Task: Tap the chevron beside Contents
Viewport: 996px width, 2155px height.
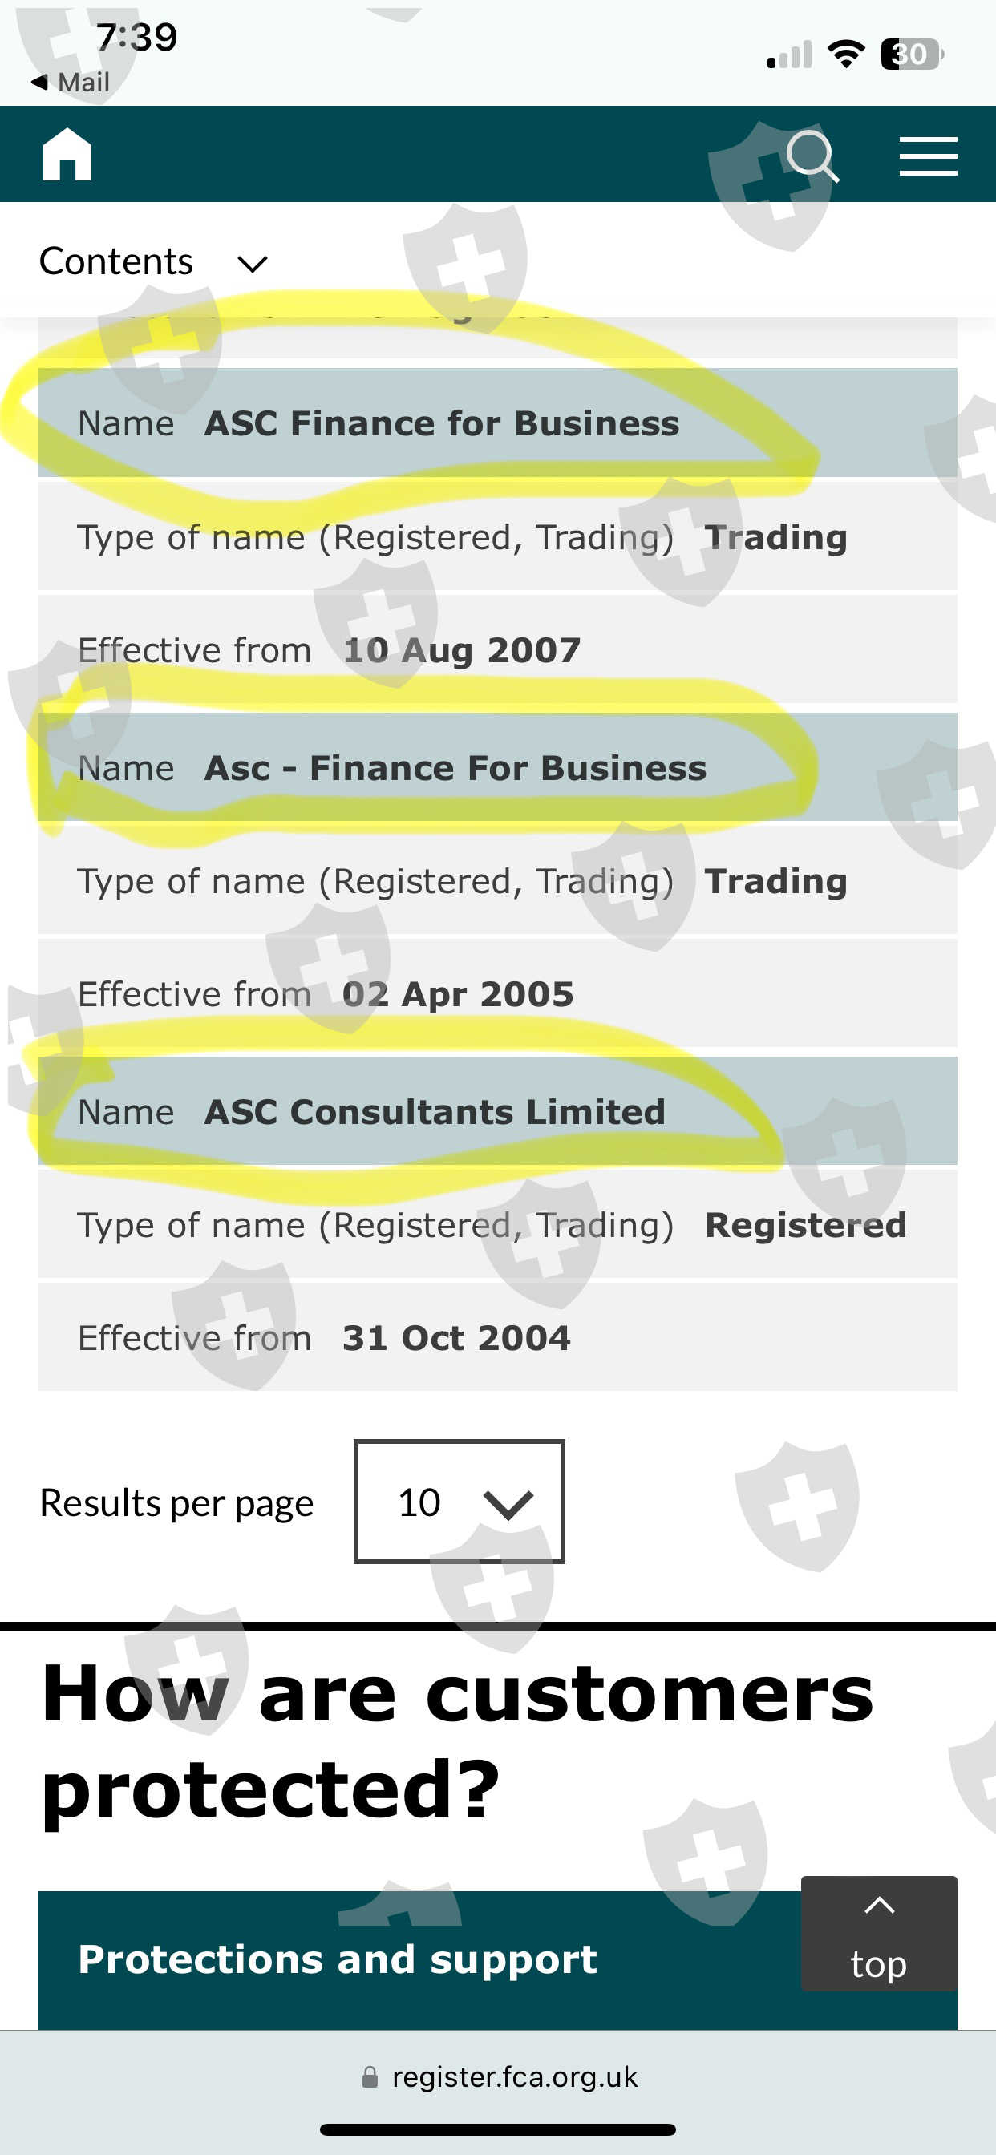Action: pos(252,265)
